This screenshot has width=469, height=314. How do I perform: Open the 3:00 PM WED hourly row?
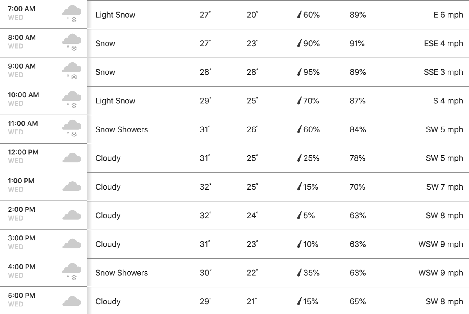(x=235, y=244)
